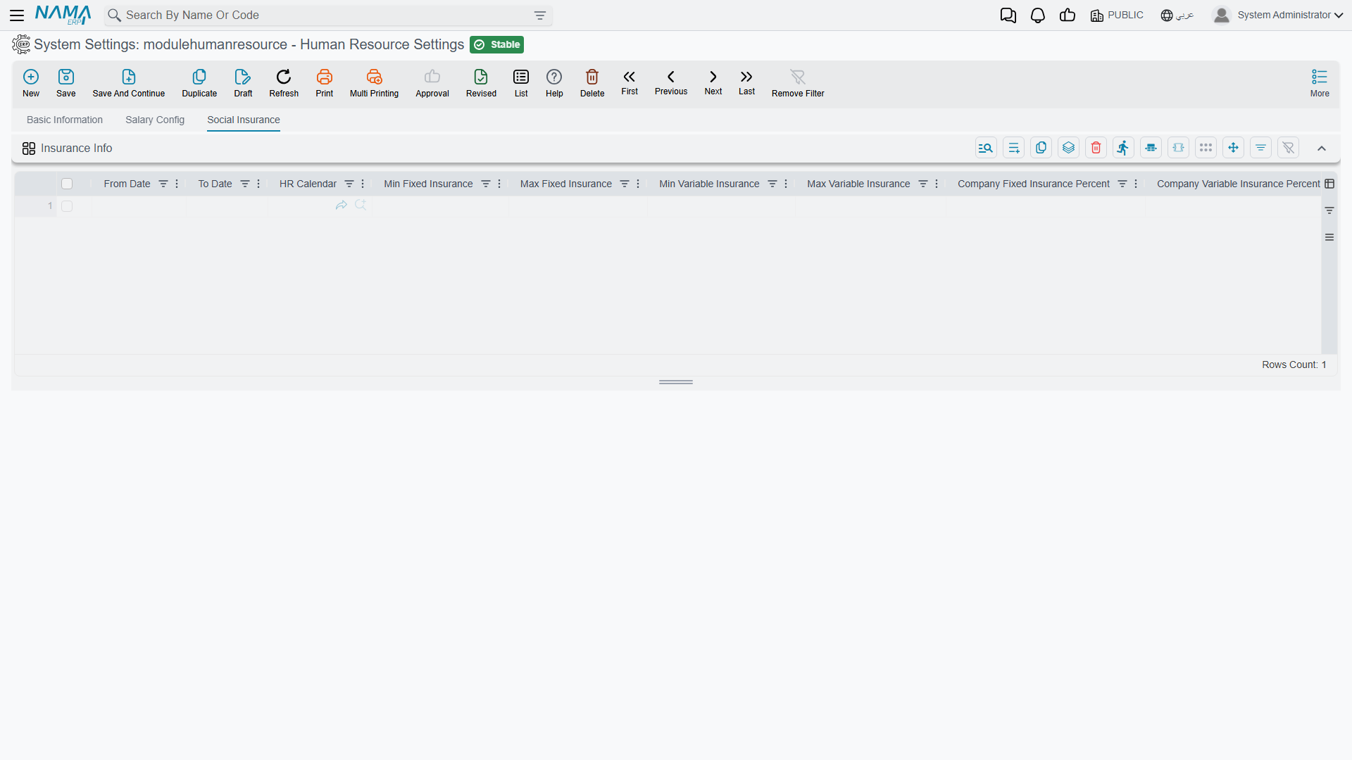Switch to the Salary Config tab
The width and height of the screenshot is (1352, 760).
coord(155,120)
